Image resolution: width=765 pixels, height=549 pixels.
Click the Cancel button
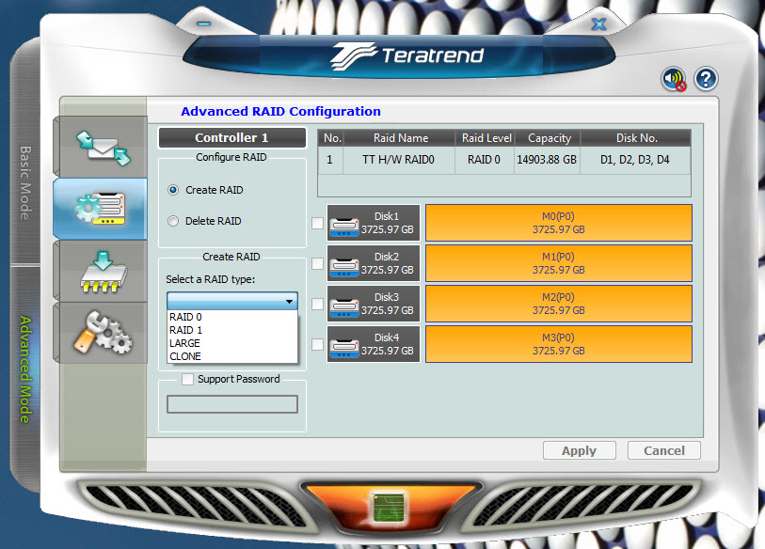point(664,450)
